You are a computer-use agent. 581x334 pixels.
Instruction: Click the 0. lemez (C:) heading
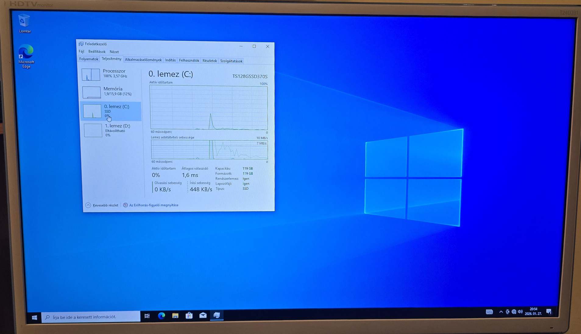(171, 74)
